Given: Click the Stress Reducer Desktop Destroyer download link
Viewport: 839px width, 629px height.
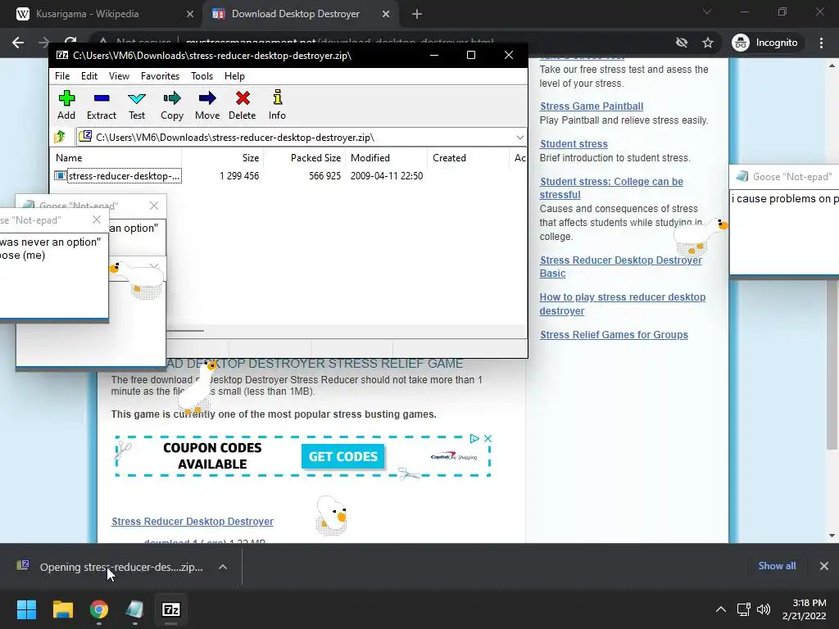Looking at the screenshot, I should click(x=192, y=521).
